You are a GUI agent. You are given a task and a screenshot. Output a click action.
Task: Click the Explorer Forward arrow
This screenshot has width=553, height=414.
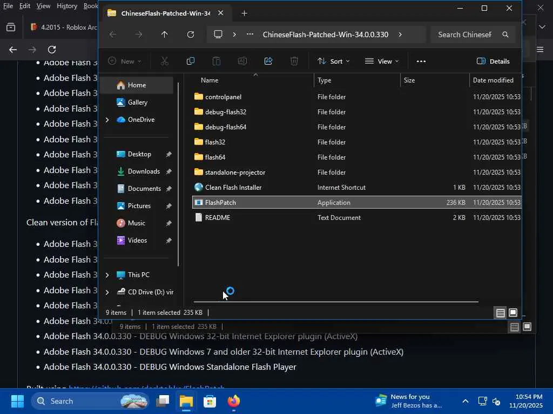tap(139, 34)
